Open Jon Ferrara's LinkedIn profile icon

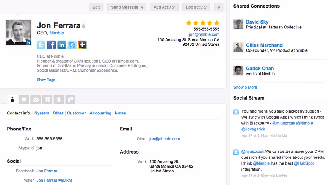pos(62,45)
